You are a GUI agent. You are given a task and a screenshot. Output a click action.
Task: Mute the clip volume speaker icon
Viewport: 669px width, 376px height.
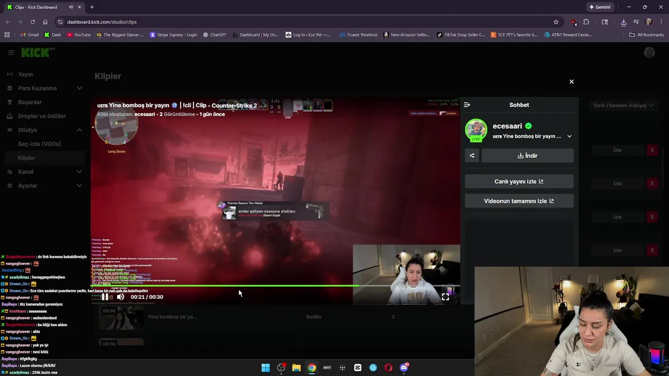(121, 297)
